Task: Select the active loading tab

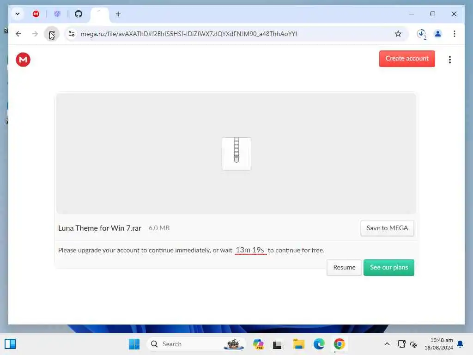Action: click(x=100, y=14)
